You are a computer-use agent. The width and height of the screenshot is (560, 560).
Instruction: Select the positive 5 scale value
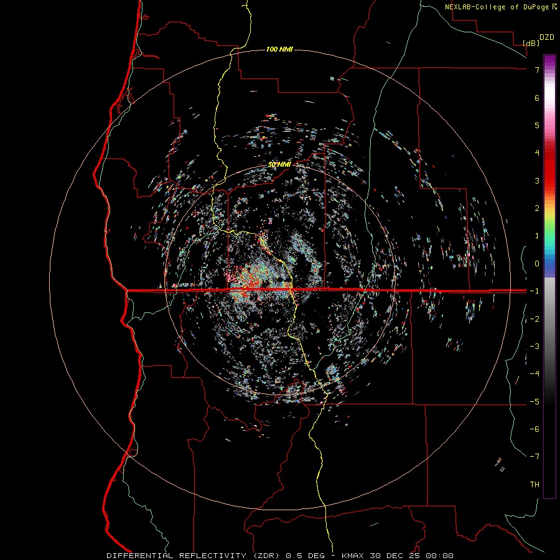(x=537, y=125)
